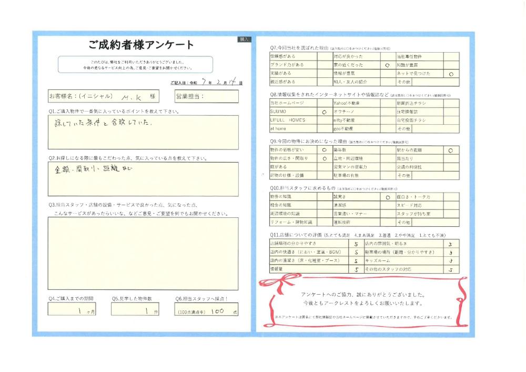Screen dimensions: 526x372
Task: Mark the cell next to SUUMO
Action: (x=325, y=112)
